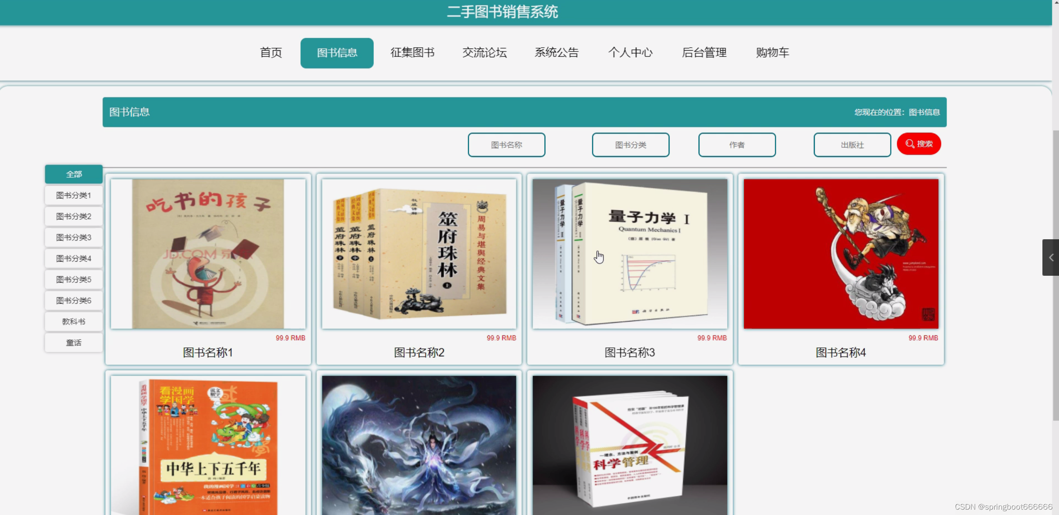Click the 图书名称2 title link
Screen dimensions: 1059x515
click(x=419, y=352)
